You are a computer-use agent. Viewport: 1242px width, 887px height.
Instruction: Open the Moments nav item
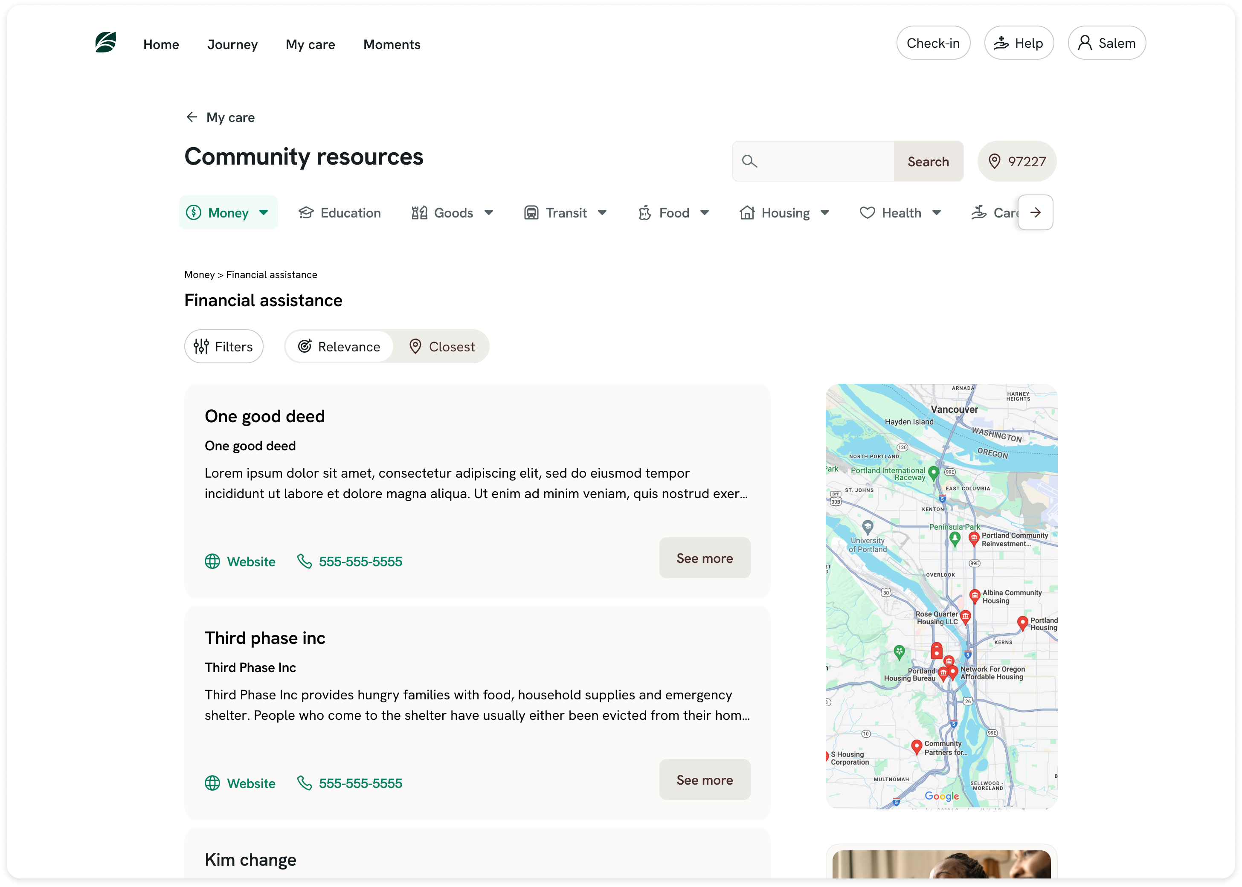pyautogui.click(x=392, y=44)
